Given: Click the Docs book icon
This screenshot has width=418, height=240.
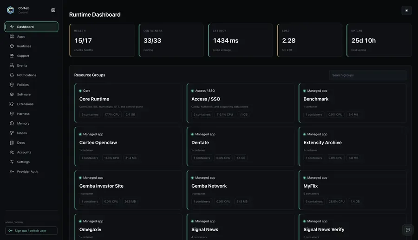Looking at the screenshot, I should (x=12, y=143).
